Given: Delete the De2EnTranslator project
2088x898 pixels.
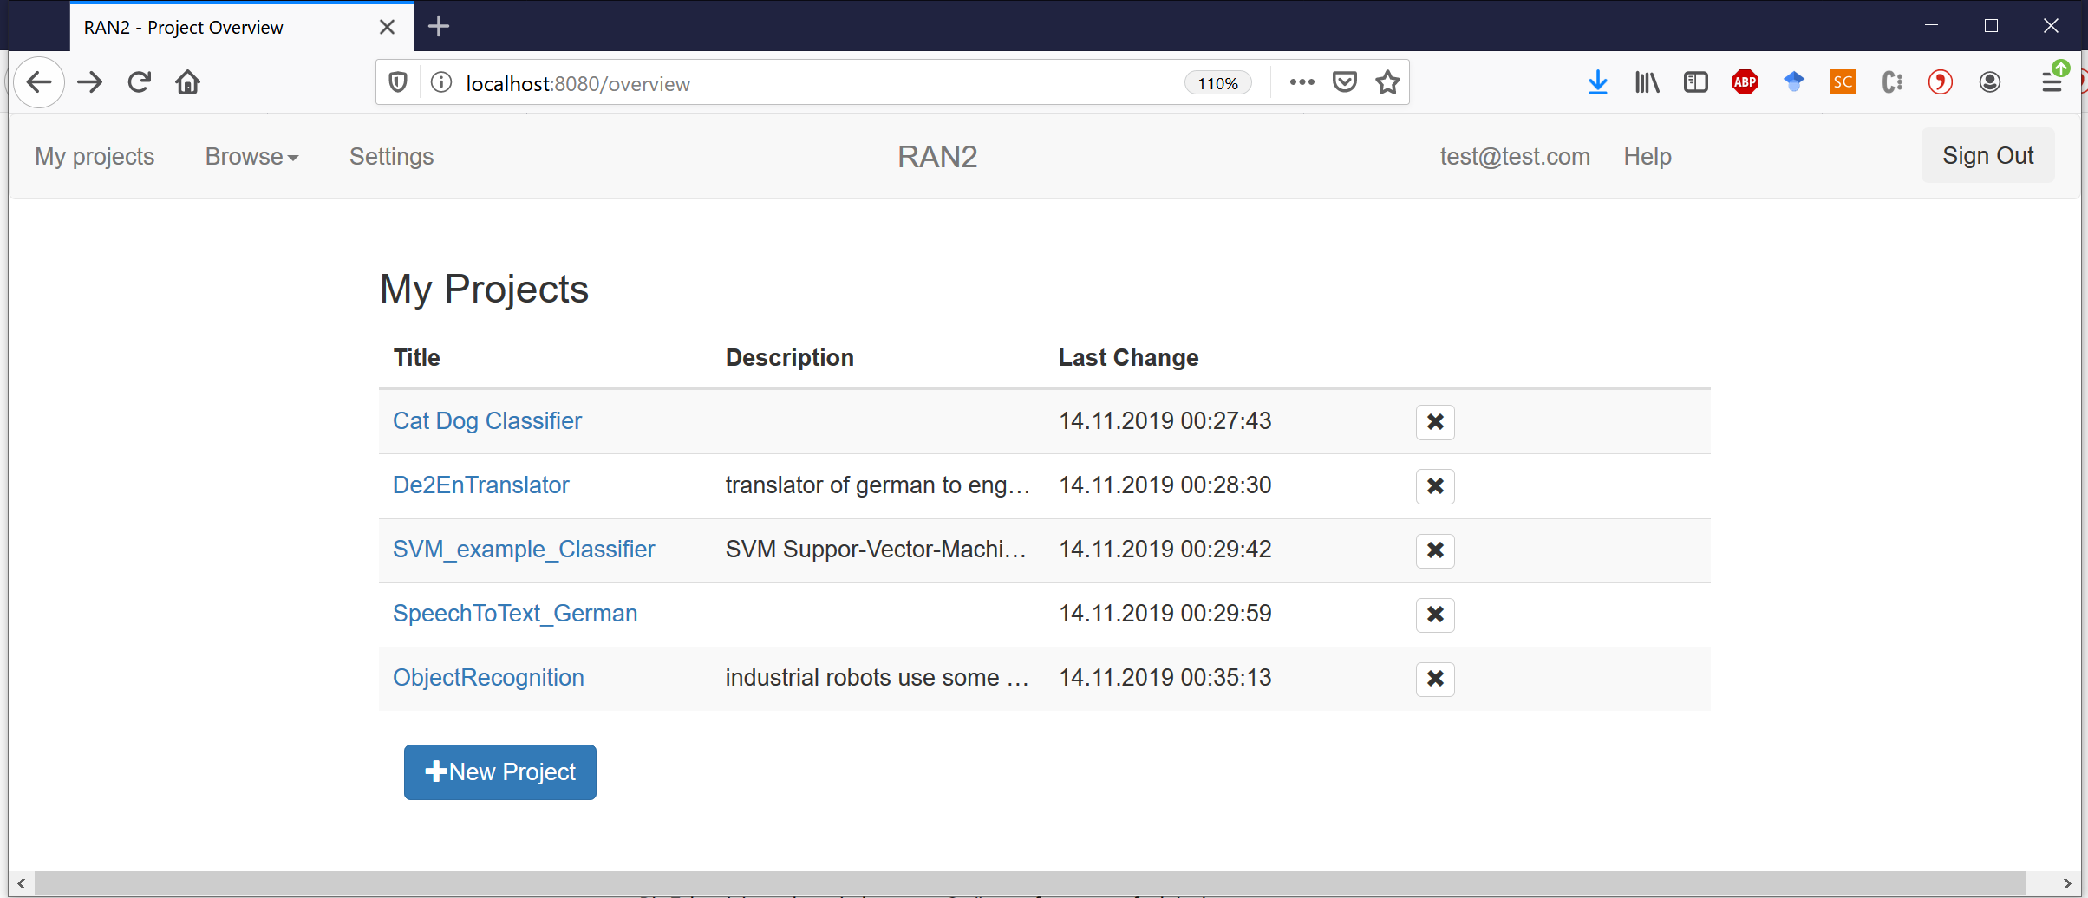Looking at the screenshot, I should click(1435, 486).
